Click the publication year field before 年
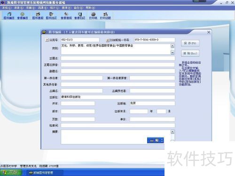The image size is (235, 176). pos(139,111)
